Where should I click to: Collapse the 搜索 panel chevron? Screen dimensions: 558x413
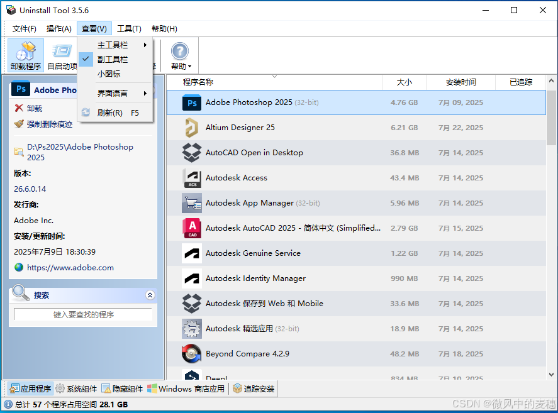point(150,295)
